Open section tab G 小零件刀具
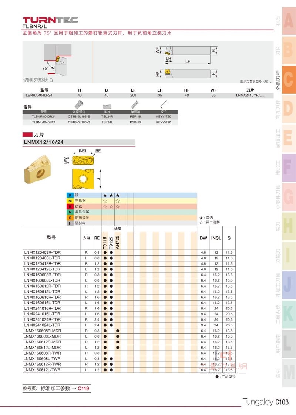This screenshot has height=415, width=296. (x=289, y=197)
